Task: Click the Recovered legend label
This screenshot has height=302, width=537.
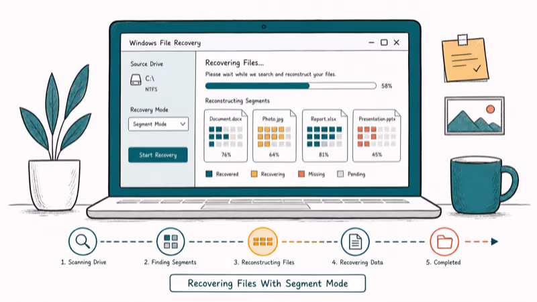Action: [x=227, y=174]
